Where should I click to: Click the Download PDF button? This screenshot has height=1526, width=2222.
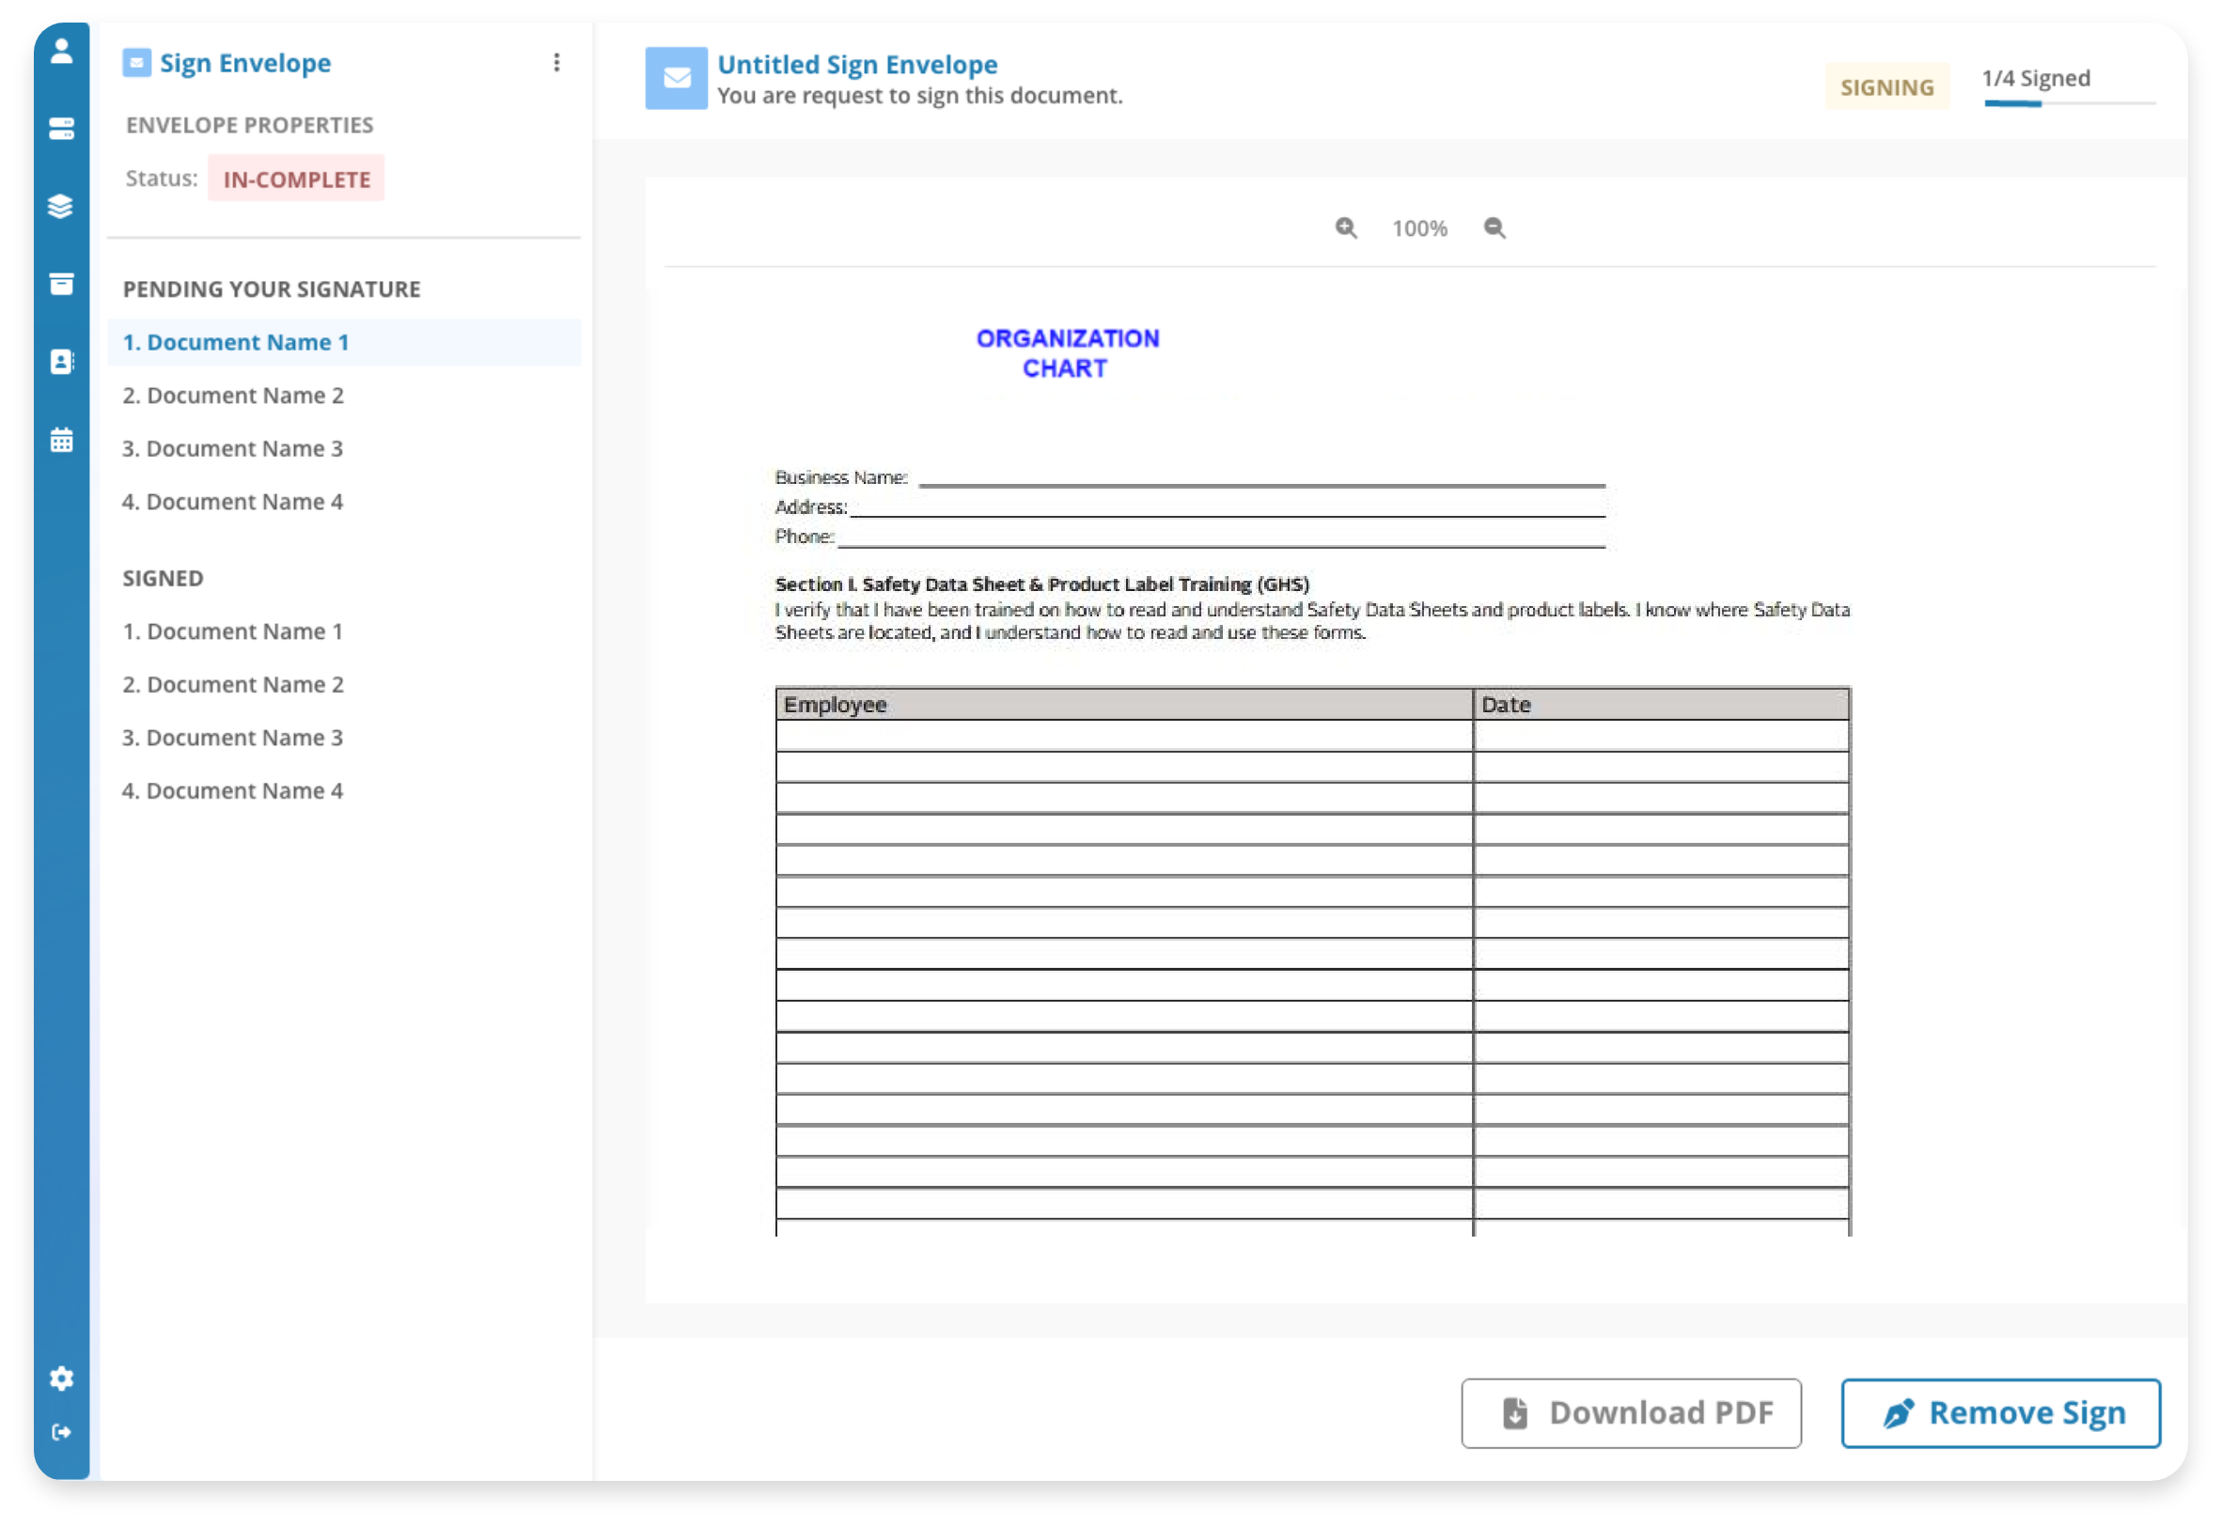[1631, 1412]
